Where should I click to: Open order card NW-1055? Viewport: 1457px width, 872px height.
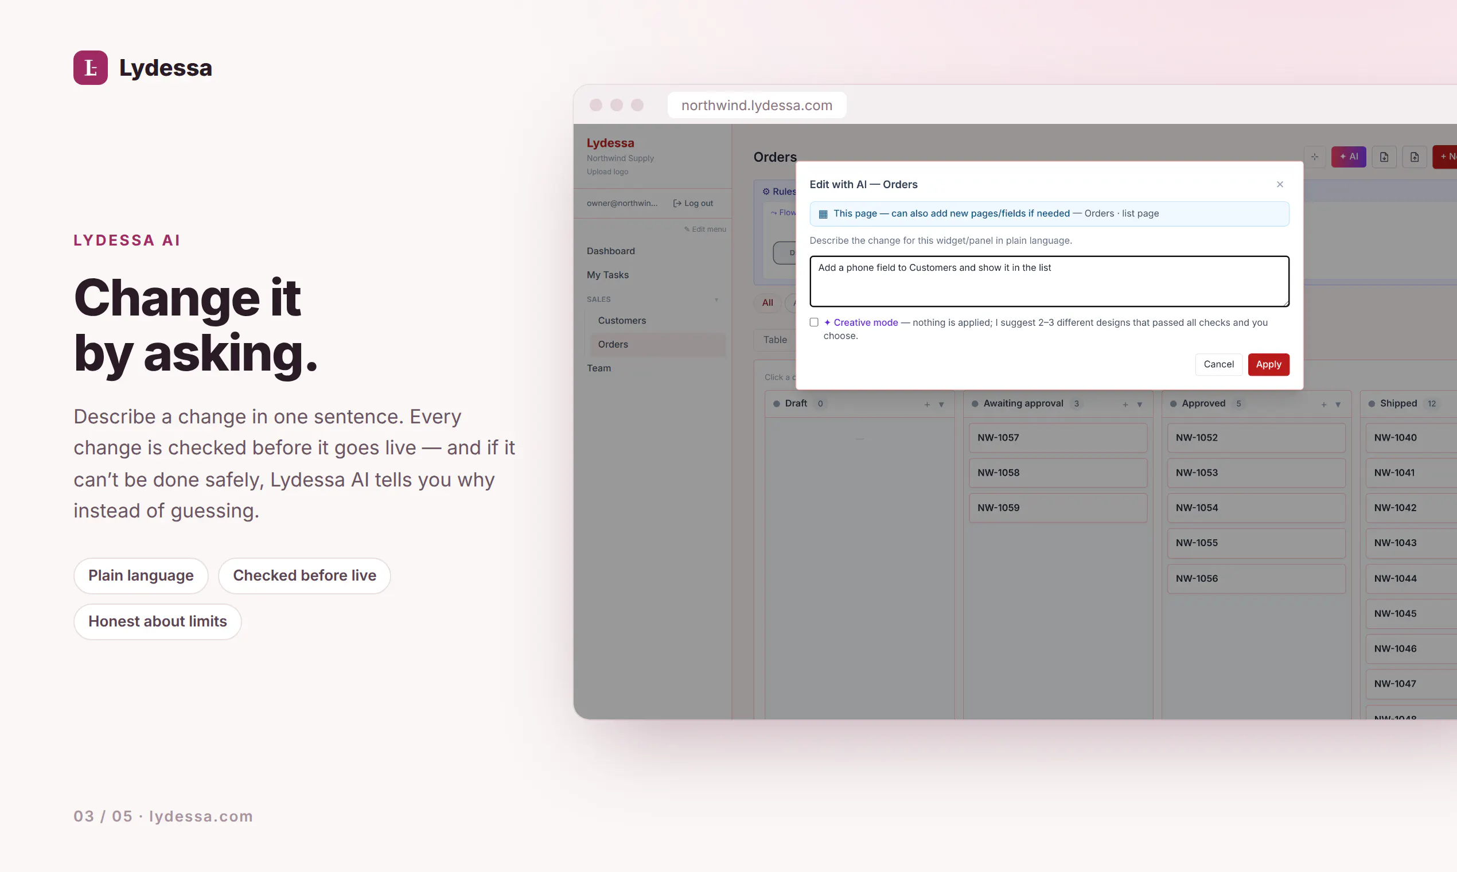point(1256,543)
